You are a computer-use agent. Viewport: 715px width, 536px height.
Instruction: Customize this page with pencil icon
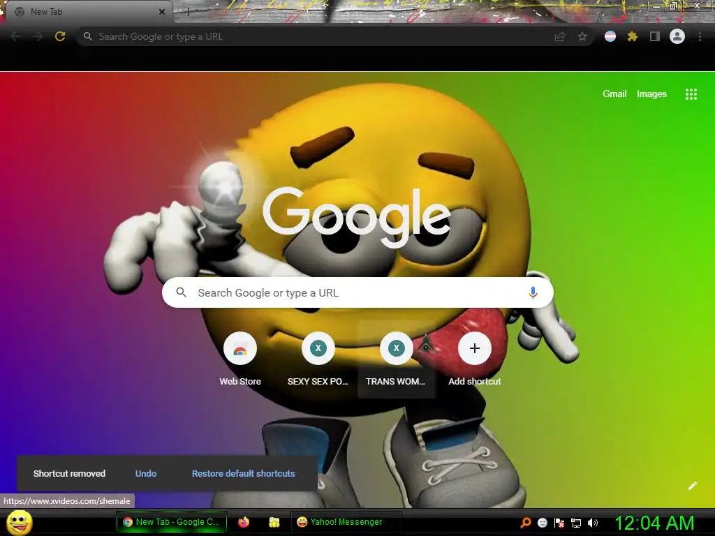[692, 486]
